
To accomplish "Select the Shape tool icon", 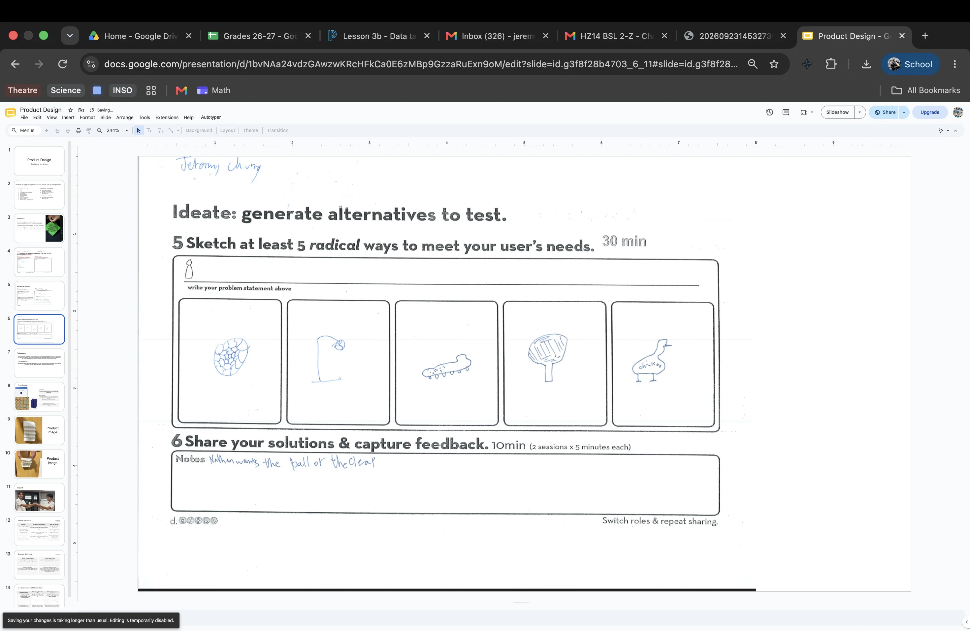I will point(160,130).
